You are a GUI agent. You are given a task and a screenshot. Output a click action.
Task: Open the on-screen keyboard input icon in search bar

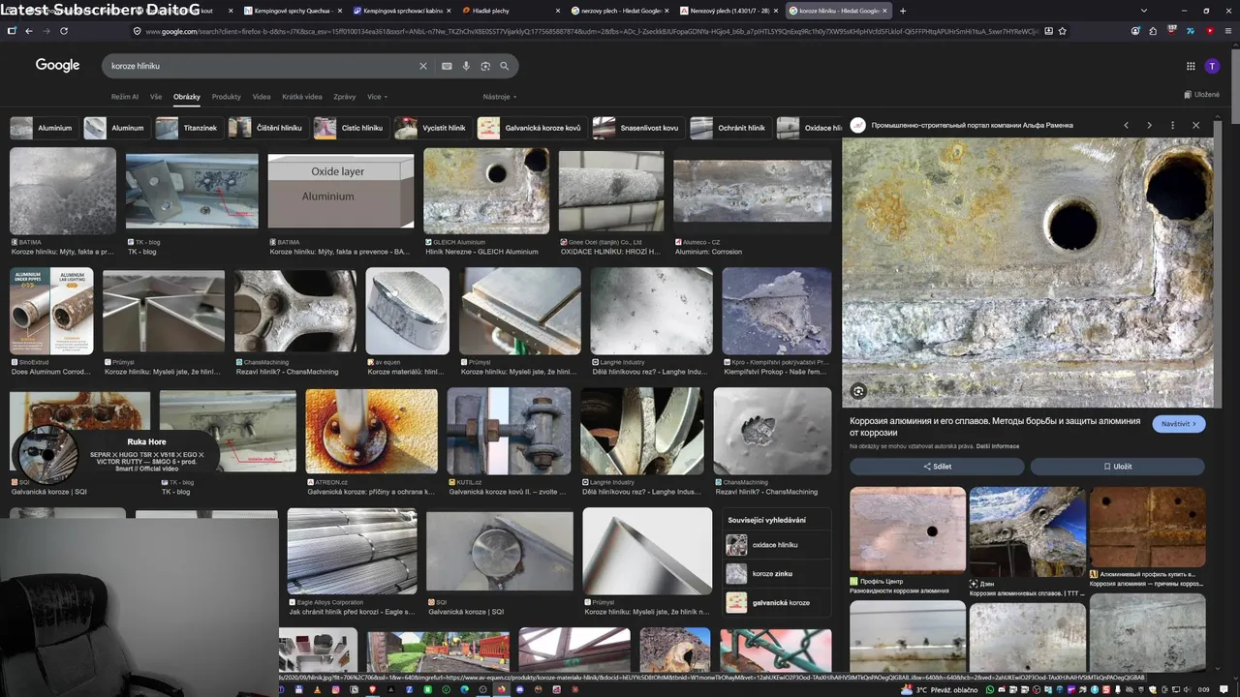pos(447,66)
